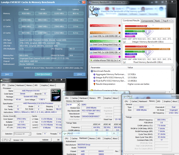The height and width of the screenshot is (155, 179).
Task: Click blue Reference Chipset color swatch
Action: [x=119, y=49]
